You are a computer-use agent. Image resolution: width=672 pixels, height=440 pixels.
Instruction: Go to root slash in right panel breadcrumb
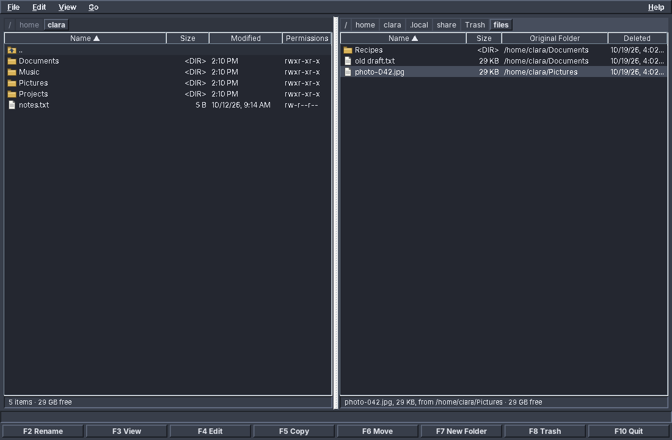click(346, 25)
